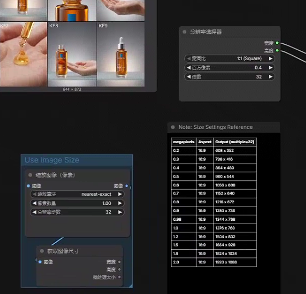Advance 缩放算法 nearest-exact with right arrow

click(120, 194)
